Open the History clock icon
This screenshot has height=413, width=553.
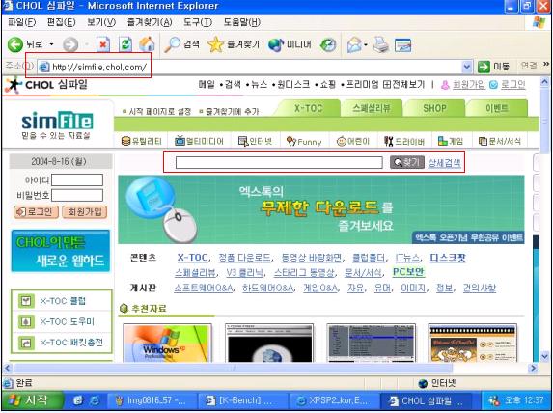(x=328, y=44)
